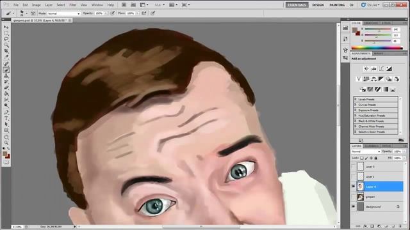The width and height of the screenshot is (410, 230).
Task: Select the Rectangular Marquee tool
Action: (6, 33)
